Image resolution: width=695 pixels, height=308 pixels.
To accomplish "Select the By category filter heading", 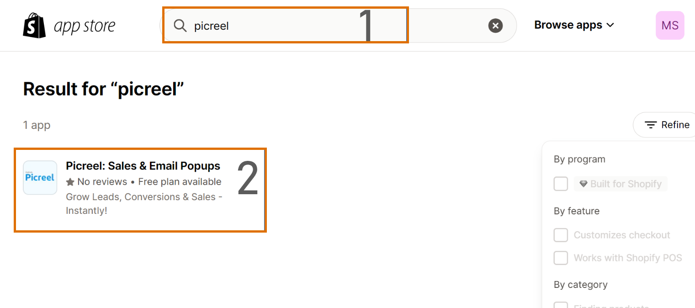I will (x=580, y=285).
